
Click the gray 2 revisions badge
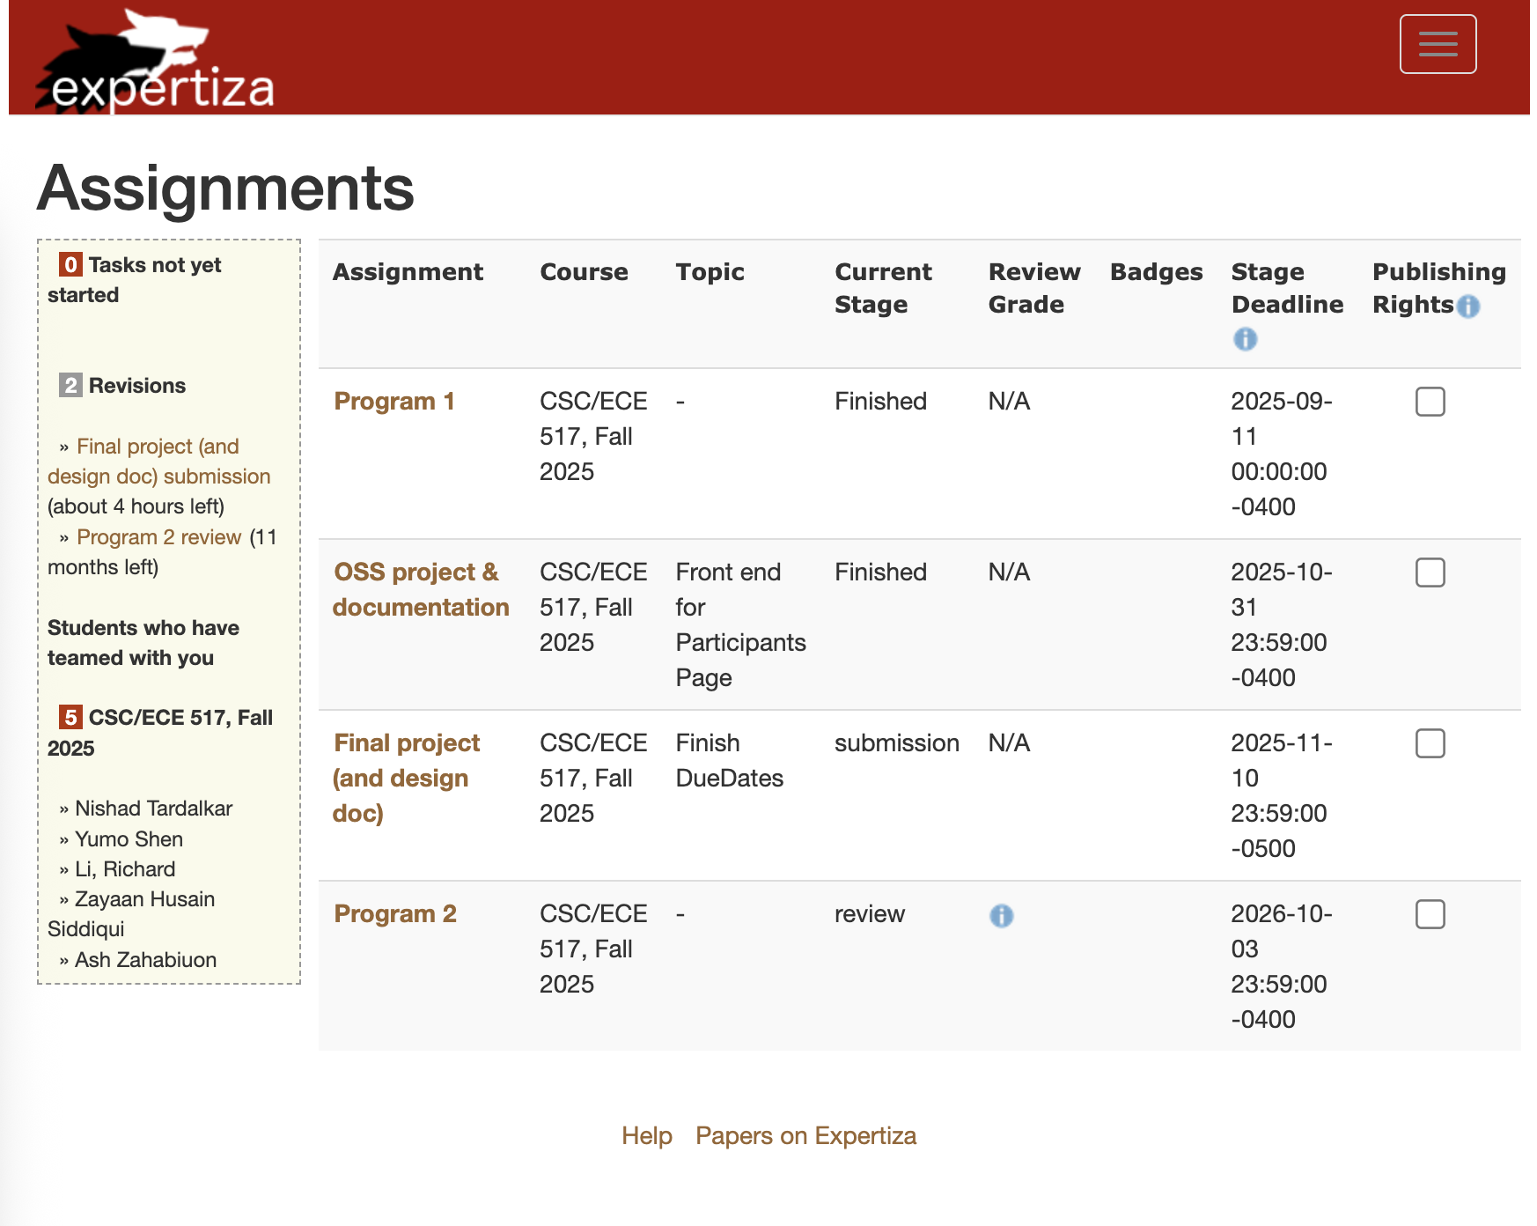[x=70, y=386]
